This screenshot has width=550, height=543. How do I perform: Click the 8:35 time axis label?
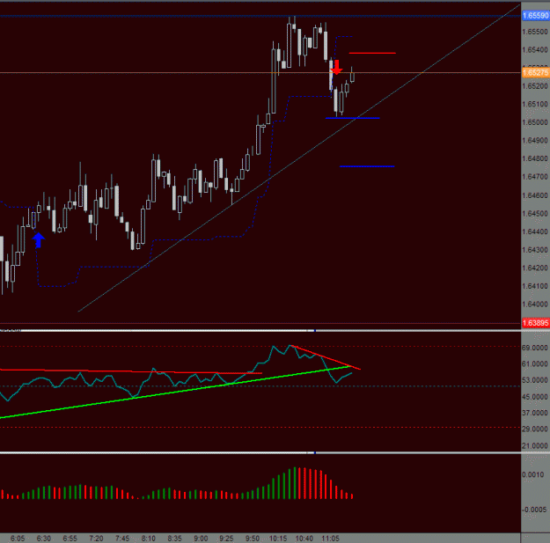175,539
